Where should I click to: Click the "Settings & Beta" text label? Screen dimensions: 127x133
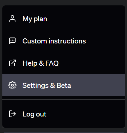(x=47, y=86)
